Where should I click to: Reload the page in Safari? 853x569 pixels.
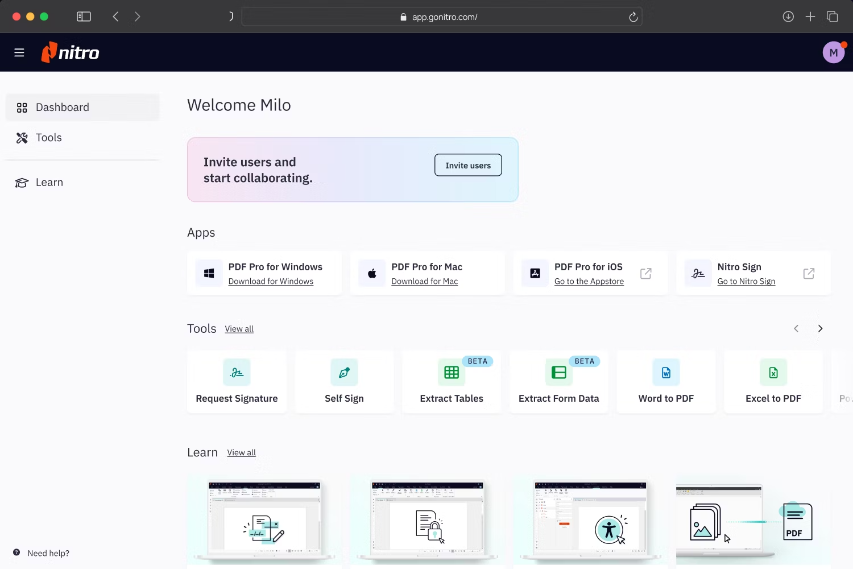pyautogui.click(x=633, y=17)
